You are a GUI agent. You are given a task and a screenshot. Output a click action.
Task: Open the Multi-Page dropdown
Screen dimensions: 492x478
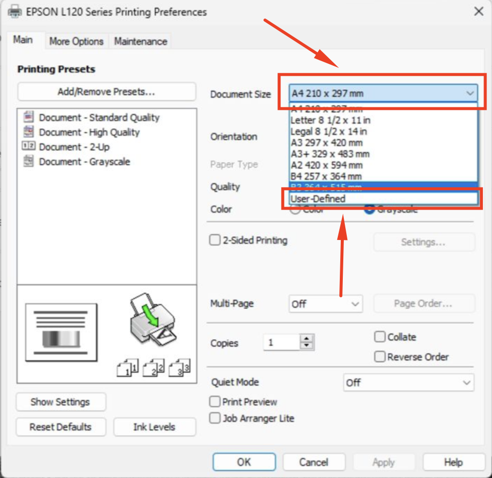tap(325, 304)
